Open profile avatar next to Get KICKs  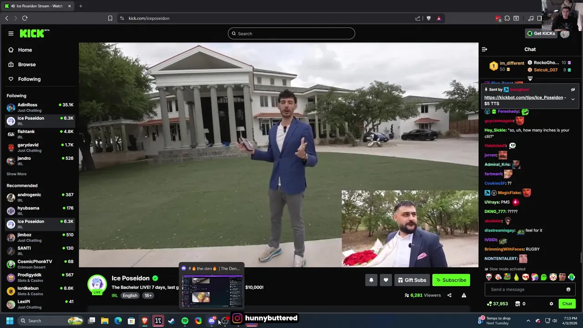point(565,33)
